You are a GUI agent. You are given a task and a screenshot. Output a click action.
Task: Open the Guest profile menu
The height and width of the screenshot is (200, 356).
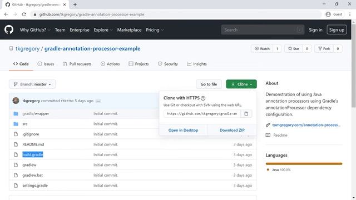tap(334, 14)
